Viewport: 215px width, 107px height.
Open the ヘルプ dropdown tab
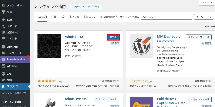207,3
